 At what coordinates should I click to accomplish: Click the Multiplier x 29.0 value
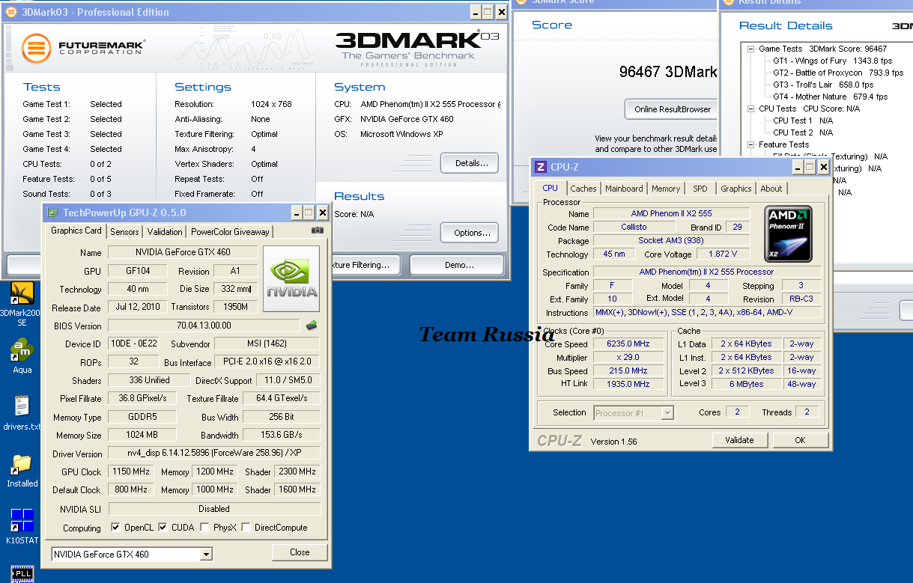click(x=628, y=358)
